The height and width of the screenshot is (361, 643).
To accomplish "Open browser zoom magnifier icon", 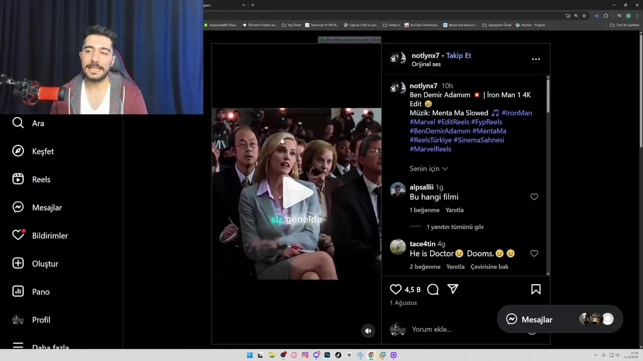I will (x=576, y=16).
